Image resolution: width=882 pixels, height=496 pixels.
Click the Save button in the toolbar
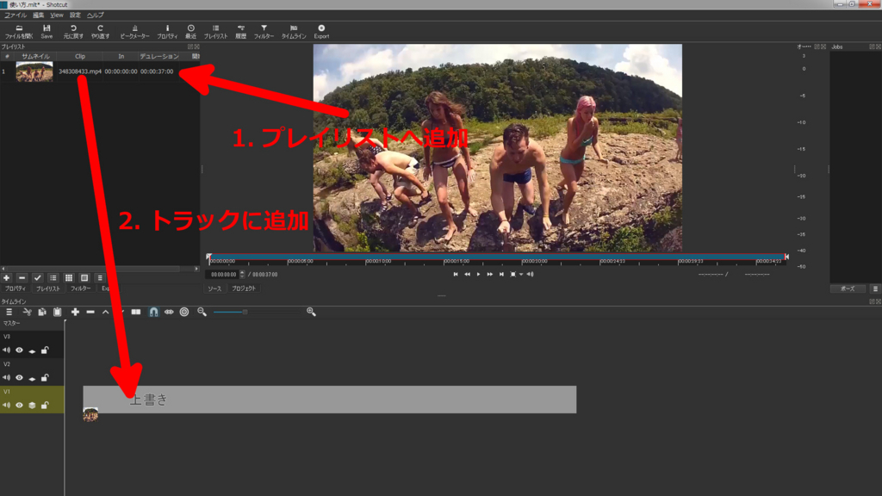click(47, 30)
